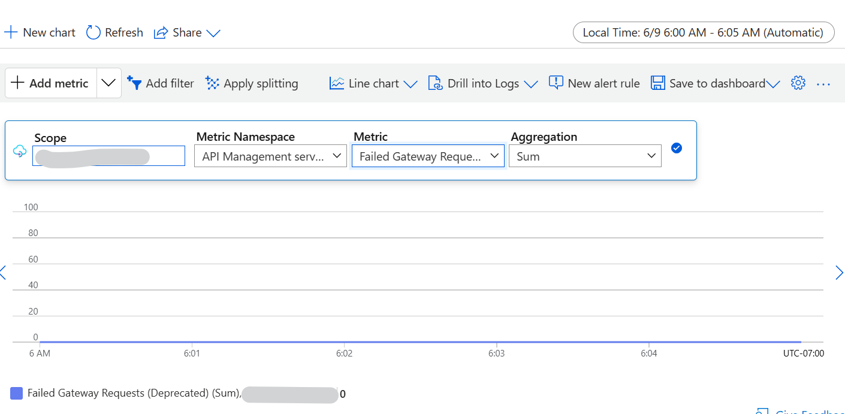The image size is (845, 414).
Task: Open the Refresh icon
Action: 93,32
